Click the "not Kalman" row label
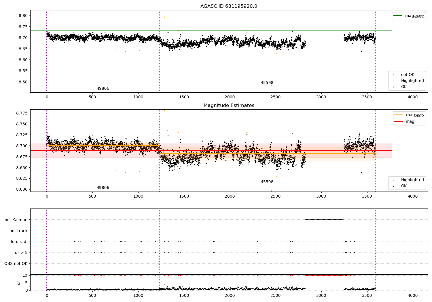432x302 pixels. [x=16, y=220]
